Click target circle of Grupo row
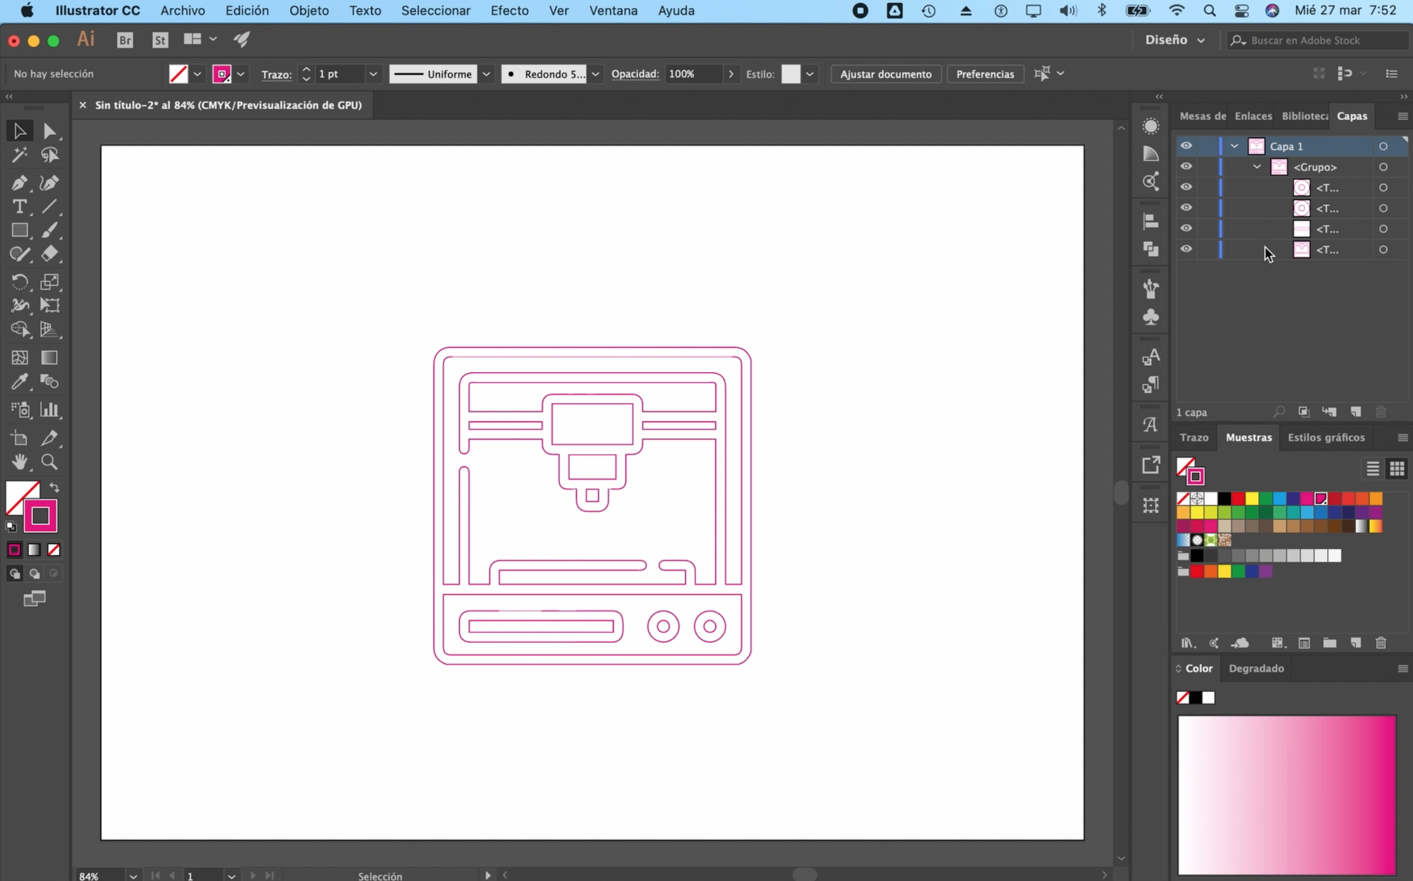The width and height of the screenshot is (1413, 881). point(1383,167)
